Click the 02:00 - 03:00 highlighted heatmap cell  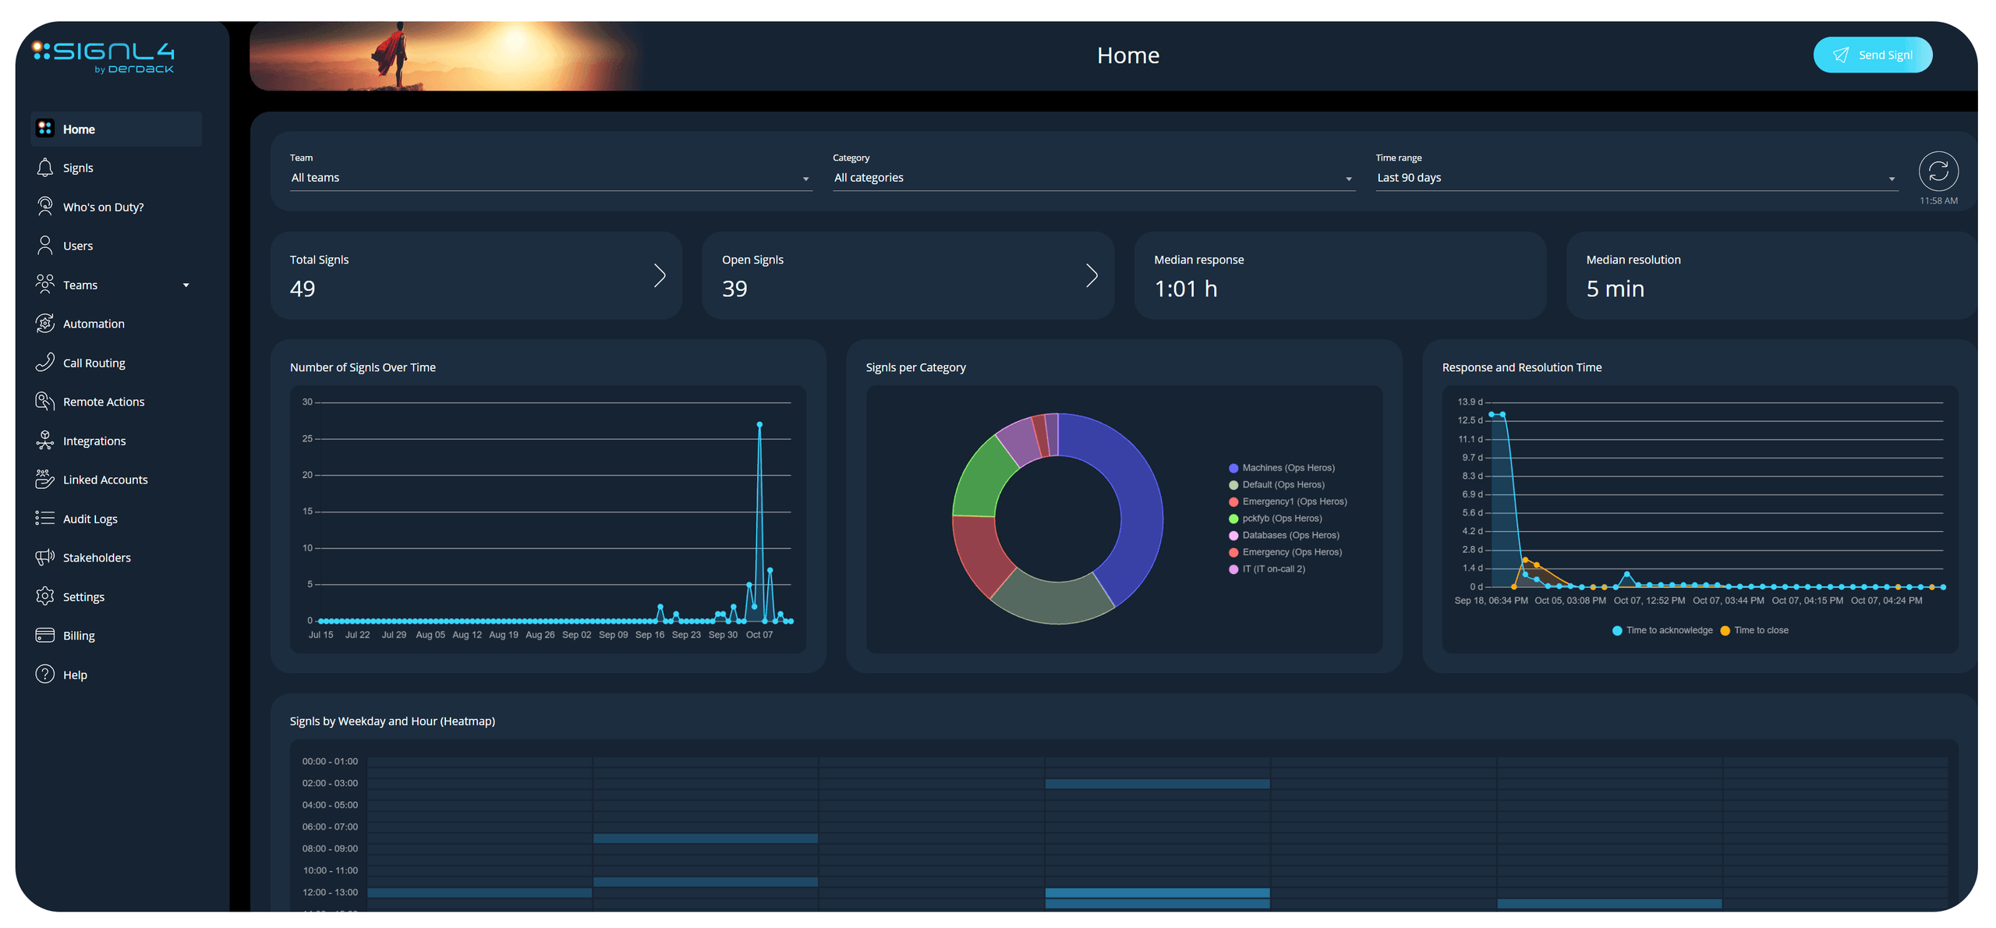click(x=1157, y=784)
